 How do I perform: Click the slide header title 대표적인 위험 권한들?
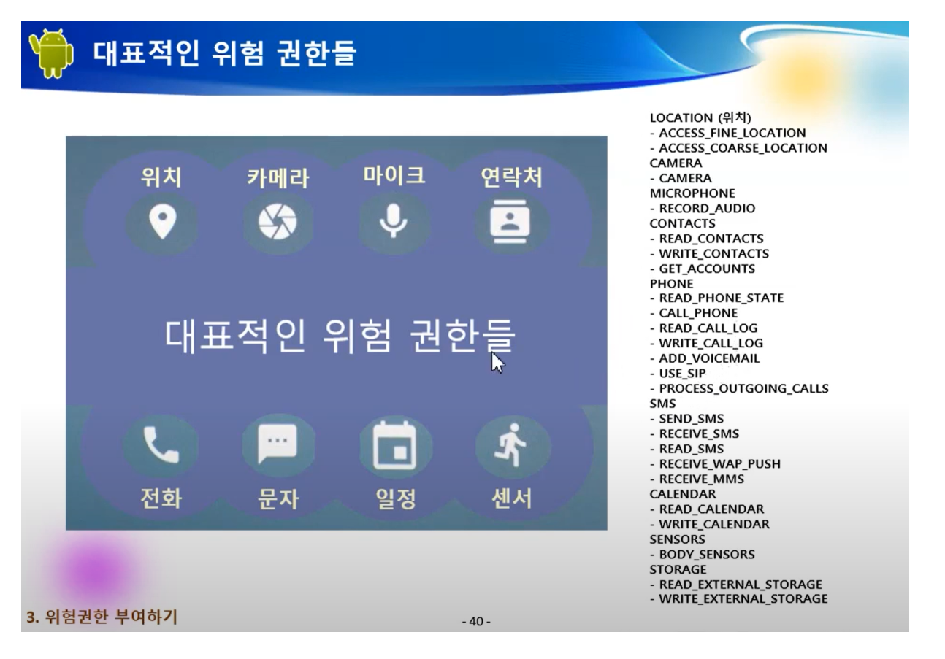point(224,53)
